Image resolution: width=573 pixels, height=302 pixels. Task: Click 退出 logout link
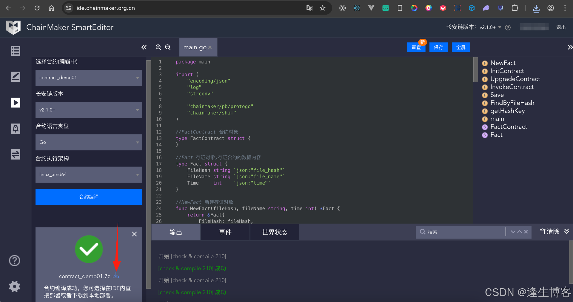point(561,27)
